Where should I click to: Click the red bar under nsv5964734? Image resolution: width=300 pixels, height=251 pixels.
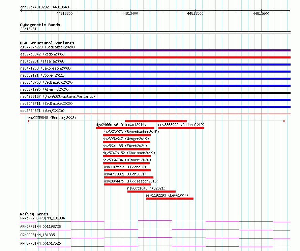click(x=126, y=163)
